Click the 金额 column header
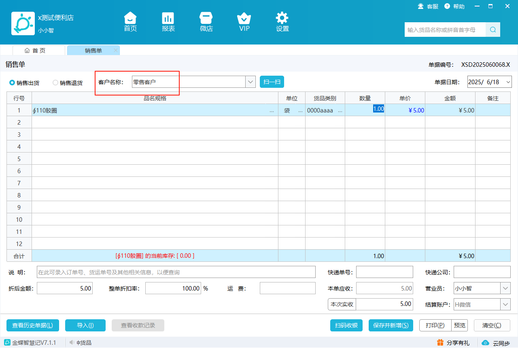 tap(450, 98)
